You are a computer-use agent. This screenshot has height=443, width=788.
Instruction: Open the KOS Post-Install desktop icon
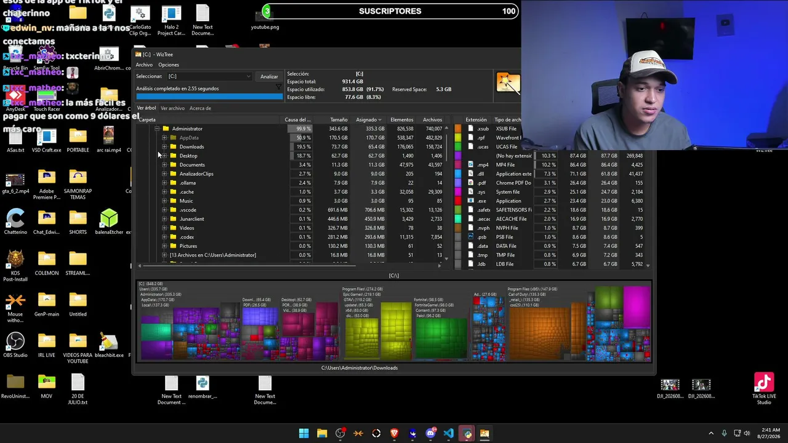pos(15,266)
